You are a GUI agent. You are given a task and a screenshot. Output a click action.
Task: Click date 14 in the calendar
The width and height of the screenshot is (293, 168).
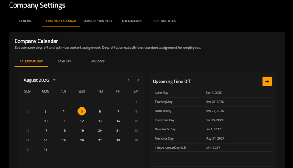pyautogui.click(x=118, y=121)
